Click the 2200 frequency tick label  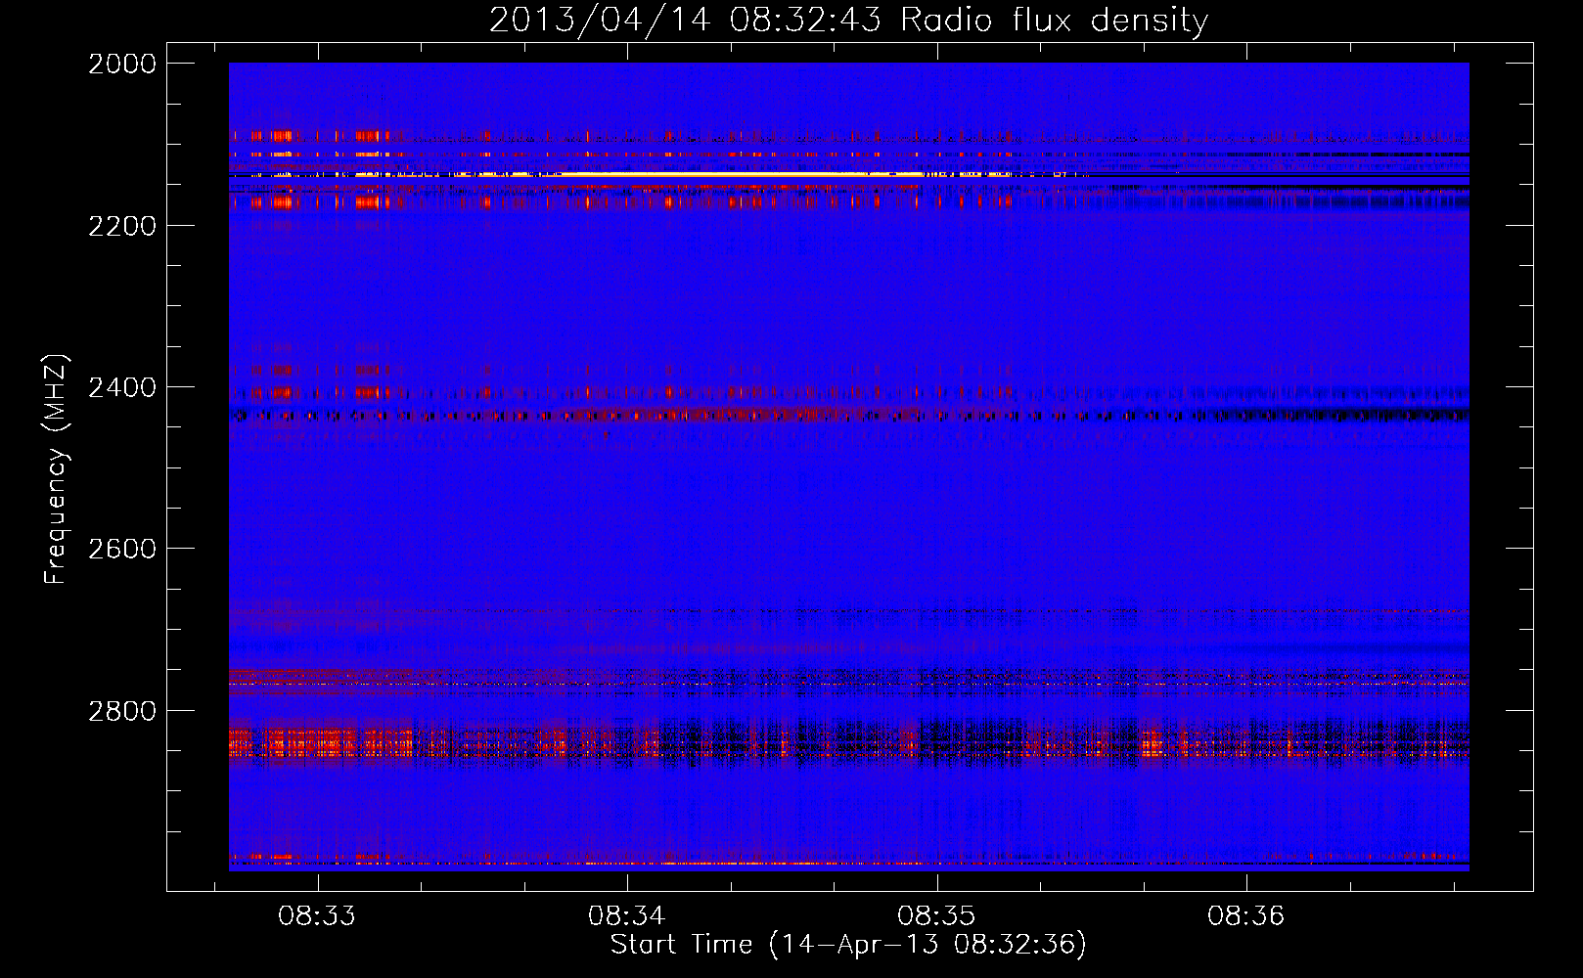(x=122, y=225)
